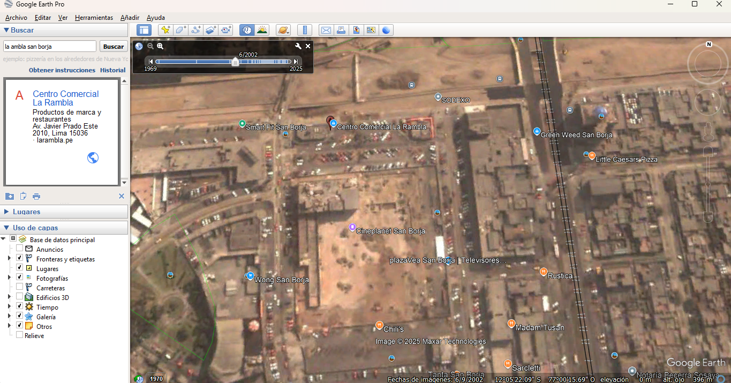Image resolution: width=731 pixels, height=383 pixels.
Task: Open the Centro Comercial La Rambla result title
Action: (x=66, y=98)
